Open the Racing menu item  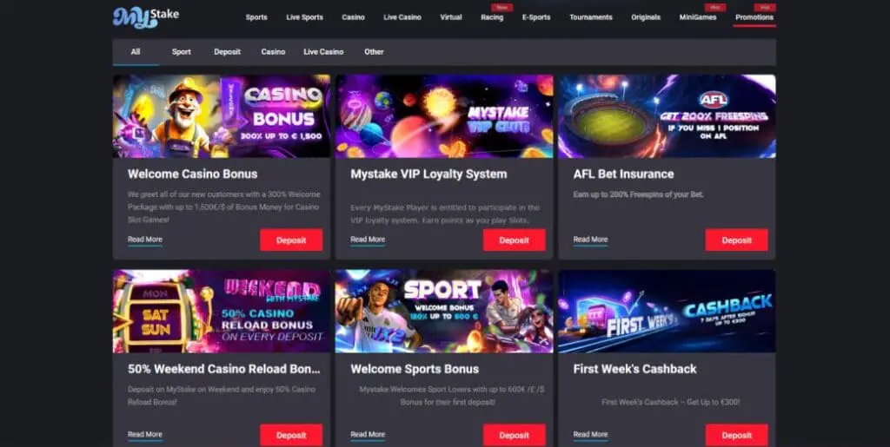[492, 17]
